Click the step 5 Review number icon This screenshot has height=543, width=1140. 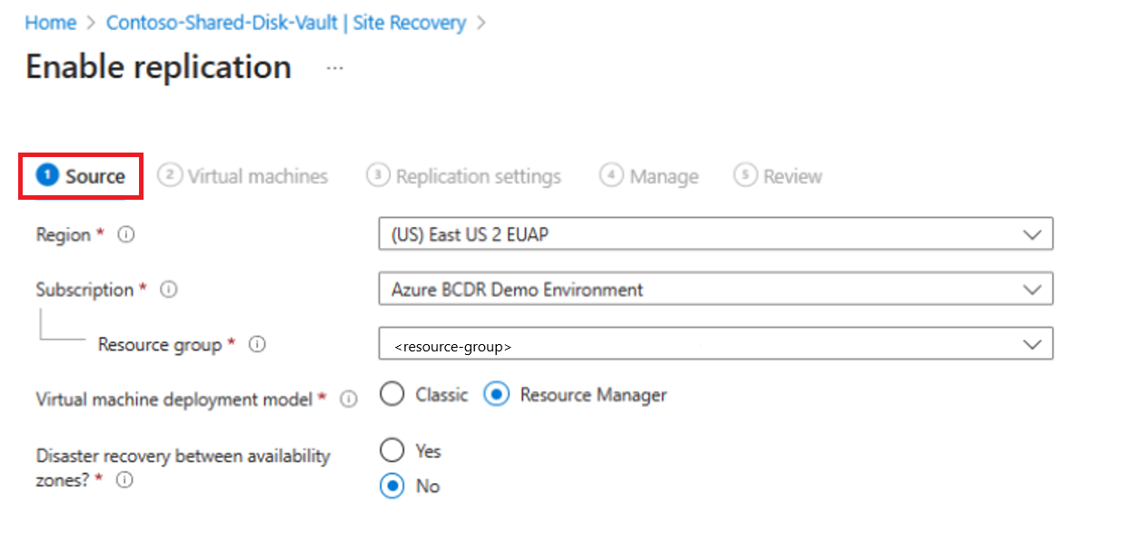tap(746, 175)
